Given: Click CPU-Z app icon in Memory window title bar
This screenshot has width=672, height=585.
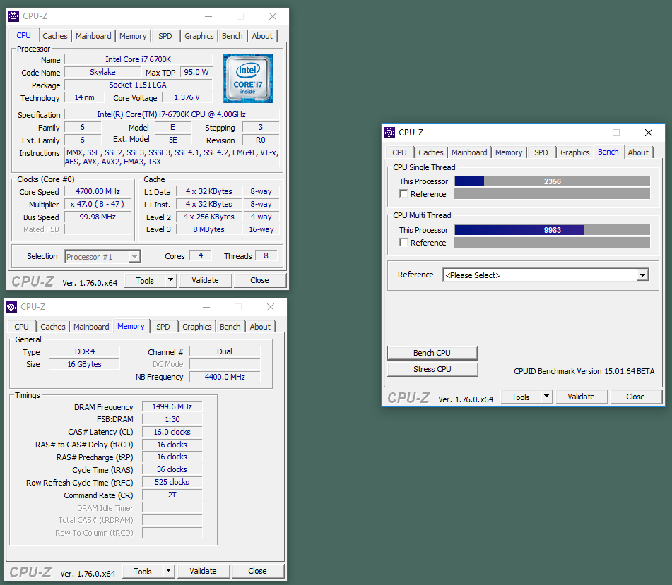Looking at the screenshot, I should [x=11, y=307].
